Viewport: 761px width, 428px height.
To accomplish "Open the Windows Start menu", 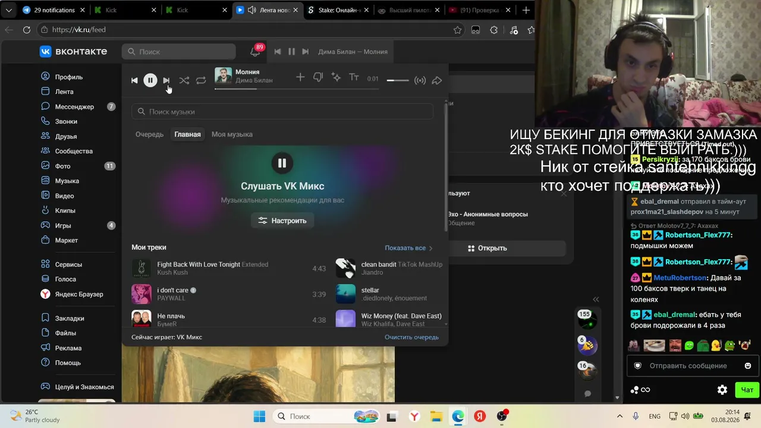I will [x=259, y=416].
